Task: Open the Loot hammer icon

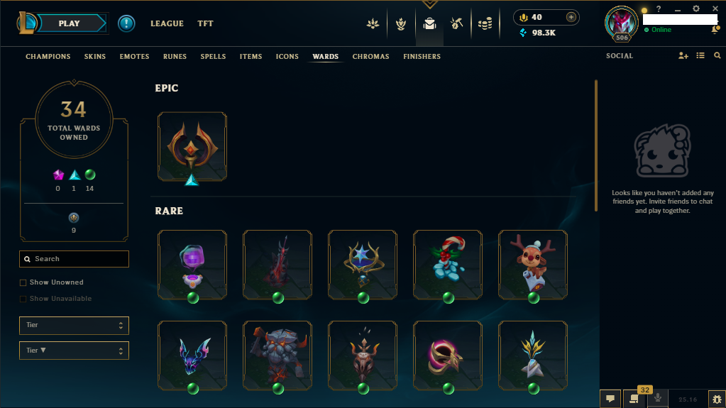Action: 456,23
